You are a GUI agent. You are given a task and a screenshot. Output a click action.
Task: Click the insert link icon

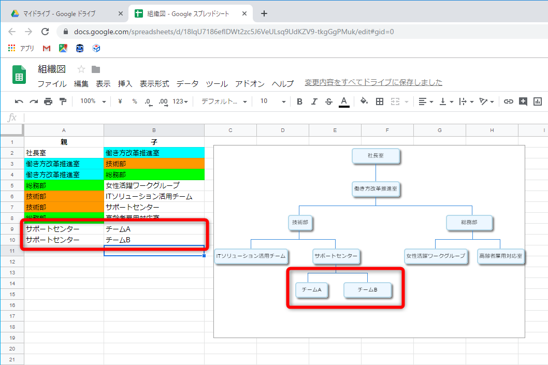[508, 101]
